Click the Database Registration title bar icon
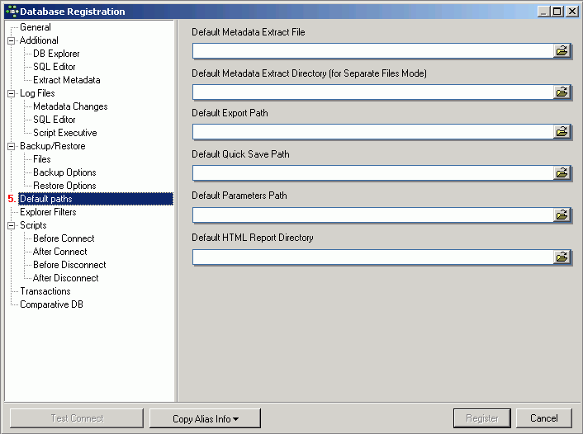The image size is (583, 434). (12, 12)
